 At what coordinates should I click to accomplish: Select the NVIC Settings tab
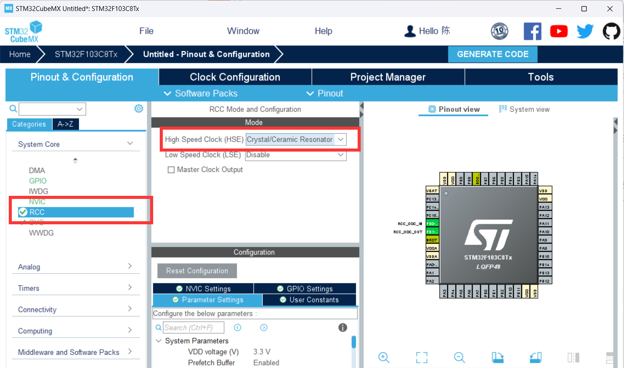(x=203, y=288)
